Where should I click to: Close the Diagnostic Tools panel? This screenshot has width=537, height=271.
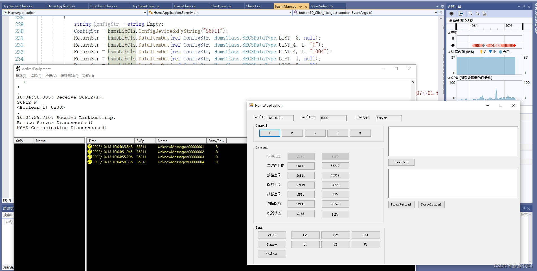(x=529, y=6)
